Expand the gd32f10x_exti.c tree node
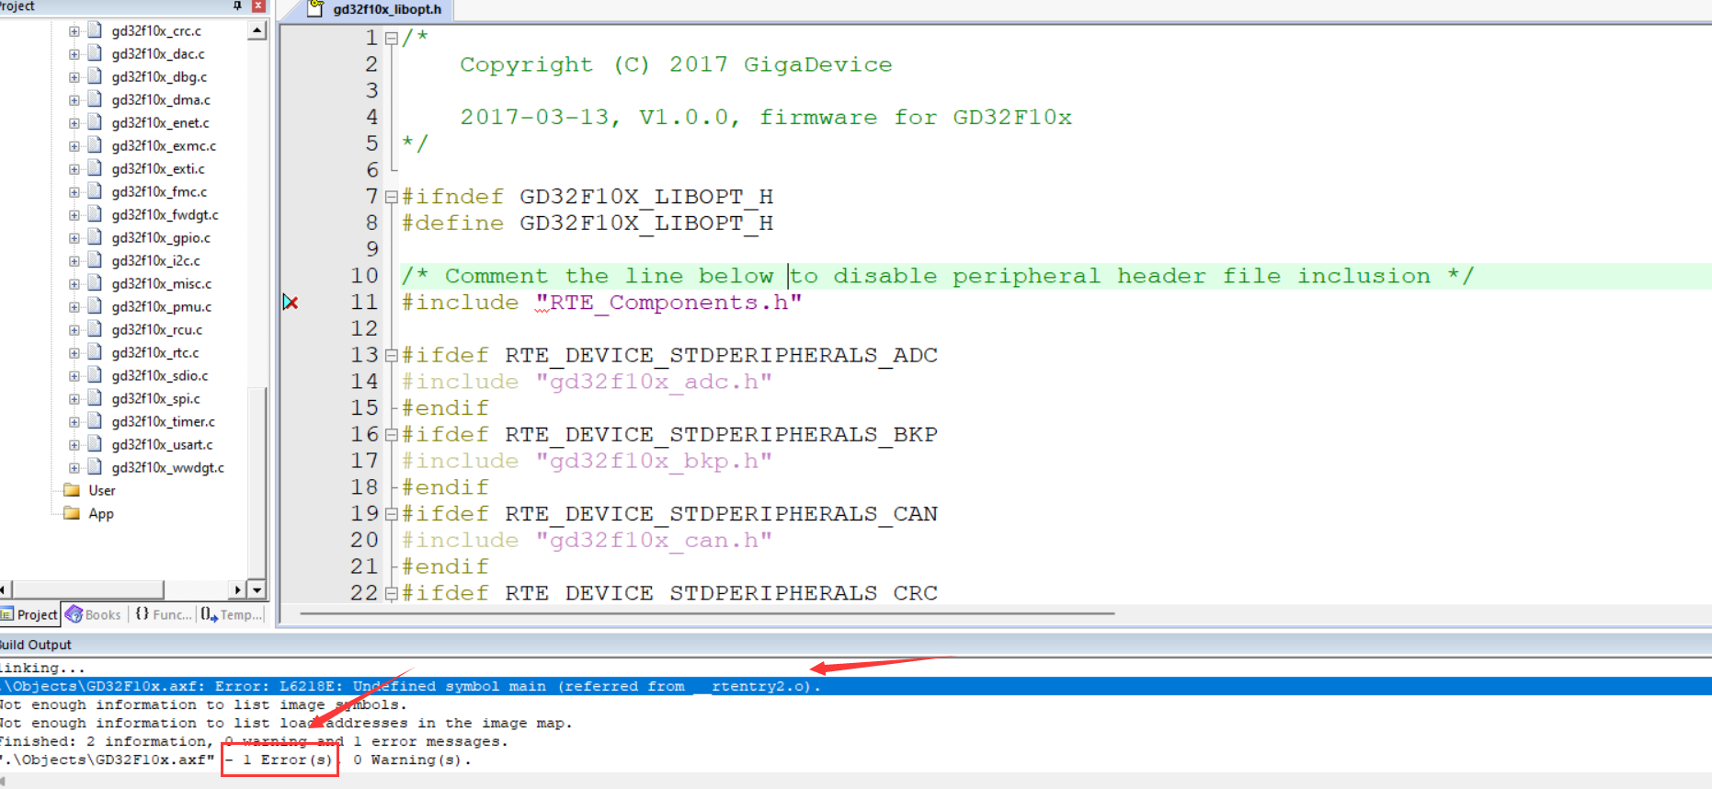1712x789 pixels. click(74, 169)
